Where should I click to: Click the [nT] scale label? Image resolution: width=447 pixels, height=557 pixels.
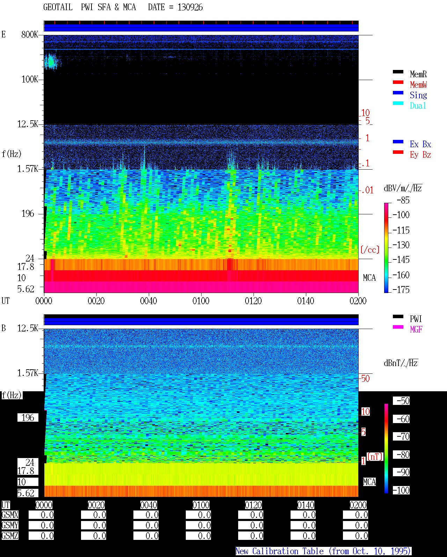pyautogui.click(x=375, y=456)
